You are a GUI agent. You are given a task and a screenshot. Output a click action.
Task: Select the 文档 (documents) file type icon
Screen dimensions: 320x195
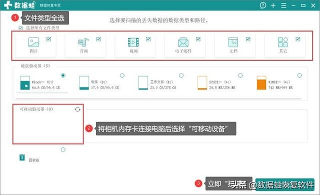point(233,42)
